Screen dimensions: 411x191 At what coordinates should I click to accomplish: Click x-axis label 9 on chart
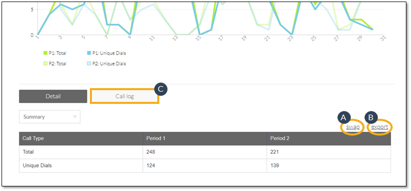click(130, 37)
